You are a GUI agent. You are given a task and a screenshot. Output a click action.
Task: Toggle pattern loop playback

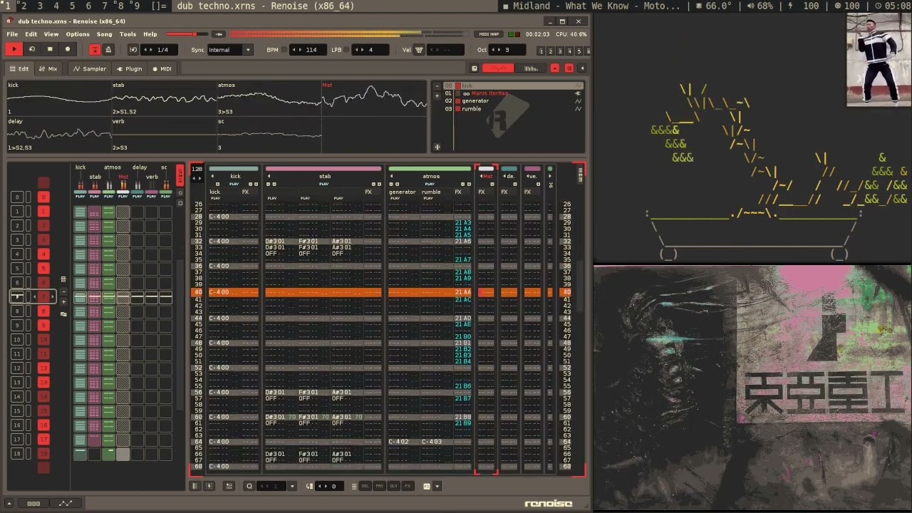tap(31, 49)
